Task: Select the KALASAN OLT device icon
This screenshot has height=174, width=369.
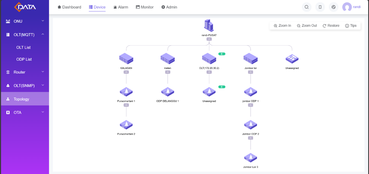Action: [126, 59]
